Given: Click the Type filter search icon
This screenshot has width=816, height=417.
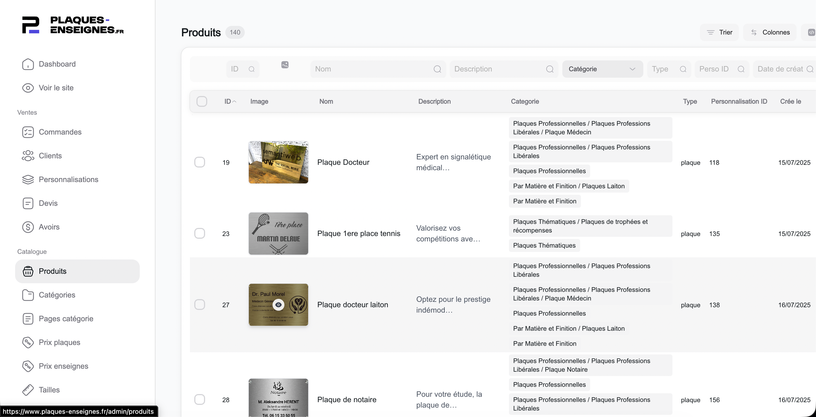Looking at the screenshot, I should [683, 69].
